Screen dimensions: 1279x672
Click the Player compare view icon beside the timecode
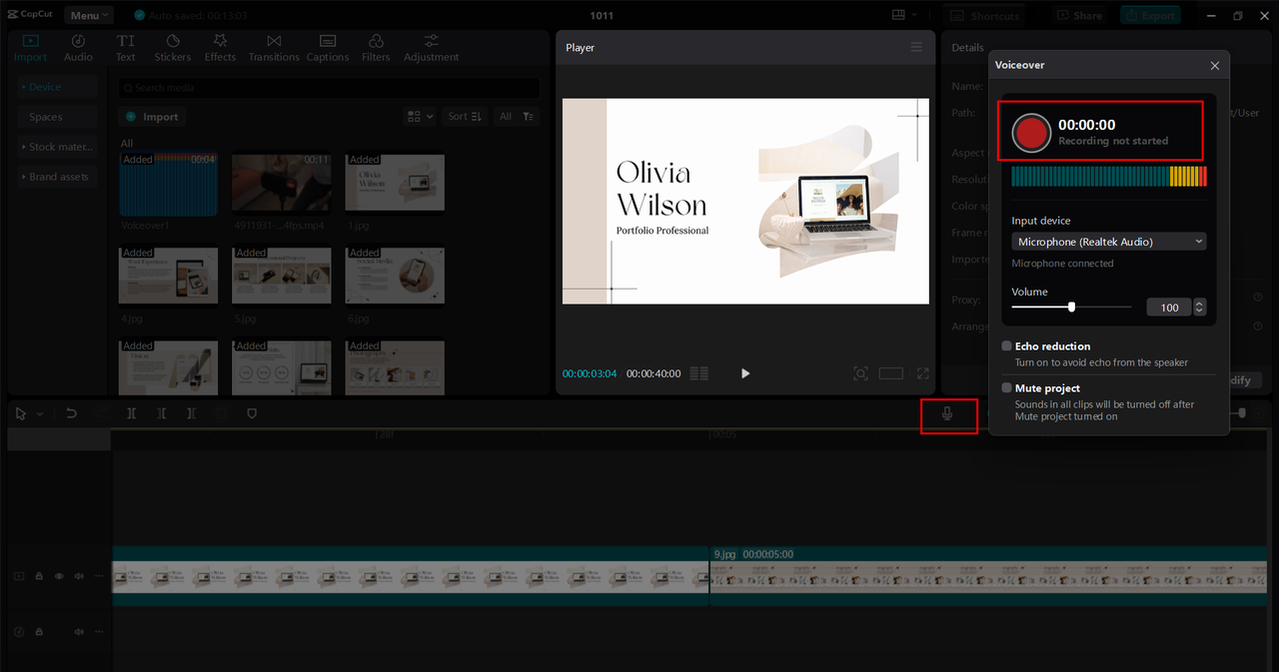click(x=699, y=373)
